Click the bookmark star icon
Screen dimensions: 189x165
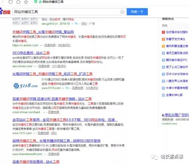[26, 2]
